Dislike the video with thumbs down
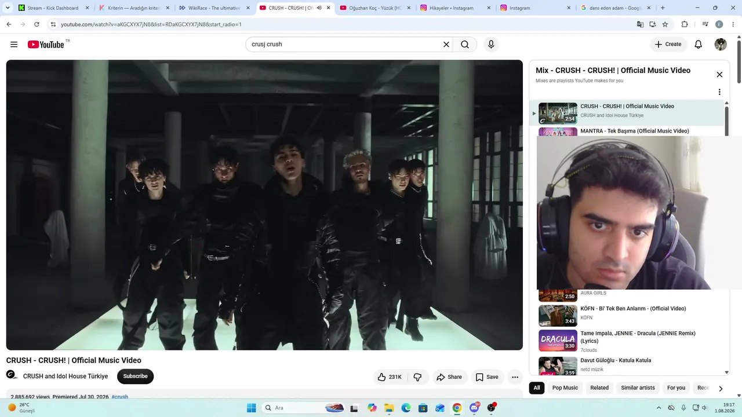 (417, 377)
